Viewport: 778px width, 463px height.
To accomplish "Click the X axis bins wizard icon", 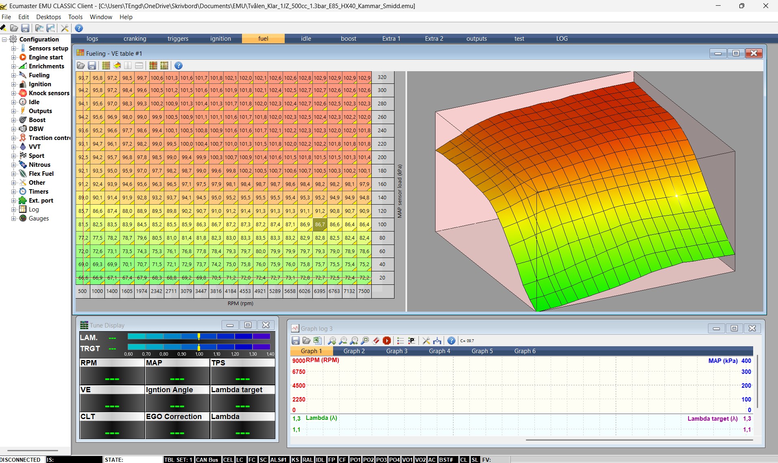I will 153,66.
